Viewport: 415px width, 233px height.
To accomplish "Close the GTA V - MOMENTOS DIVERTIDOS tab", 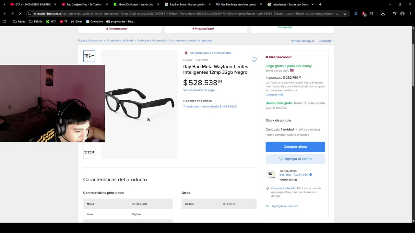I will [x=55, y=5].
